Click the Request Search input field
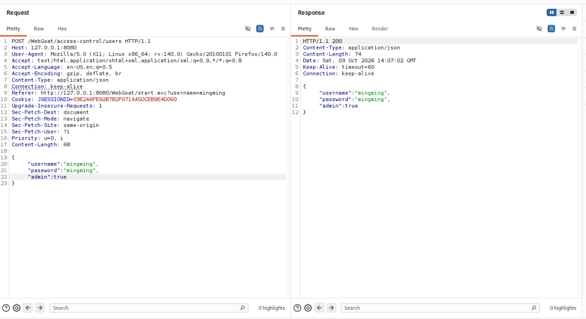Image resolution: width=586 pixels, height=319 pixels. 149,308
